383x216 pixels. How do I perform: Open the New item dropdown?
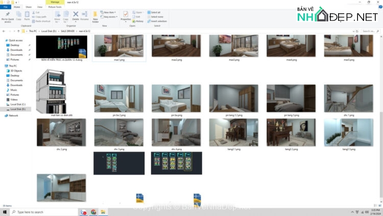click(x=110, y=12)
